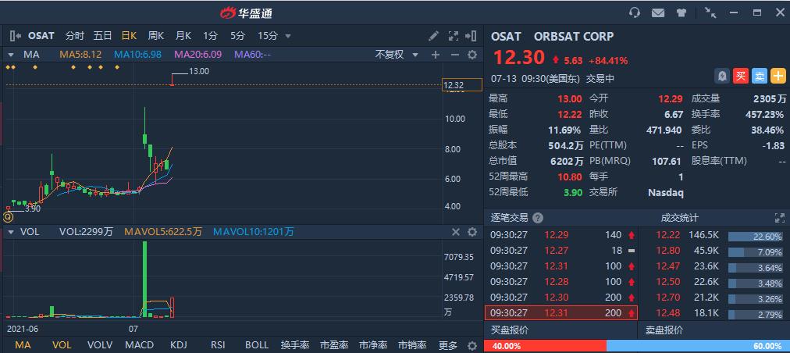The image size is (790, 353).
Task: Open VOL indicator settings gear
Action: [472, 232]
